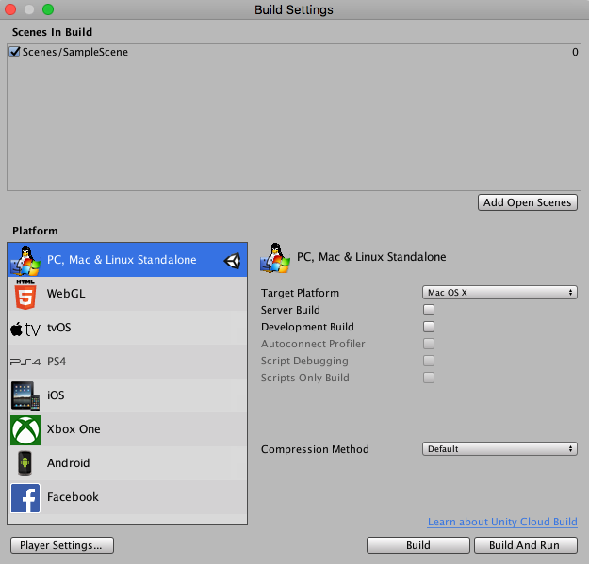The height and width of the screenshot is (564, 589).
Task: Uncheck the Scenes/SampleScene checkbox
Action: (x=14, y=53)
